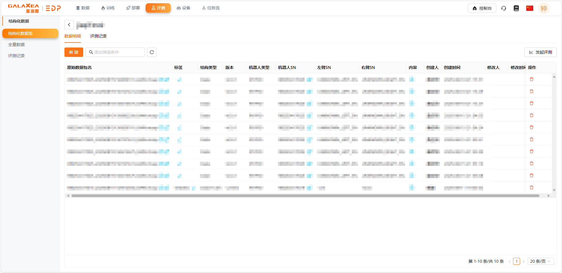Click the 发起评测 button

(x=540, y=52)
